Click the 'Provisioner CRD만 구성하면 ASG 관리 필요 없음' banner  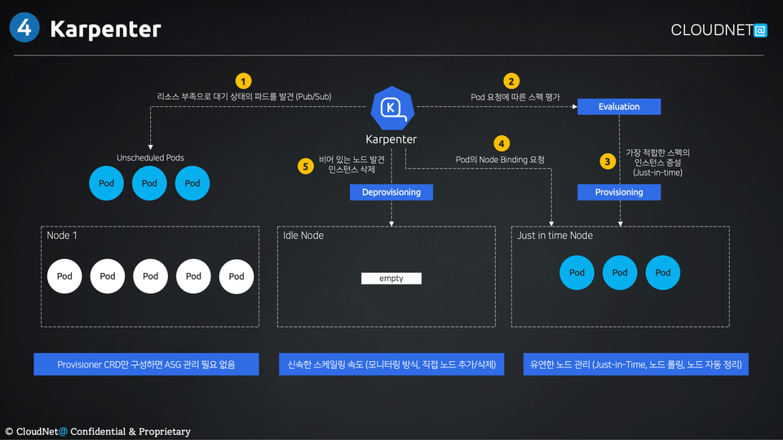pyautogui.click(x=146, y=364)
